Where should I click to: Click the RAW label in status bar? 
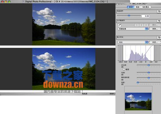pyautogui.click(x=112, y=94)
